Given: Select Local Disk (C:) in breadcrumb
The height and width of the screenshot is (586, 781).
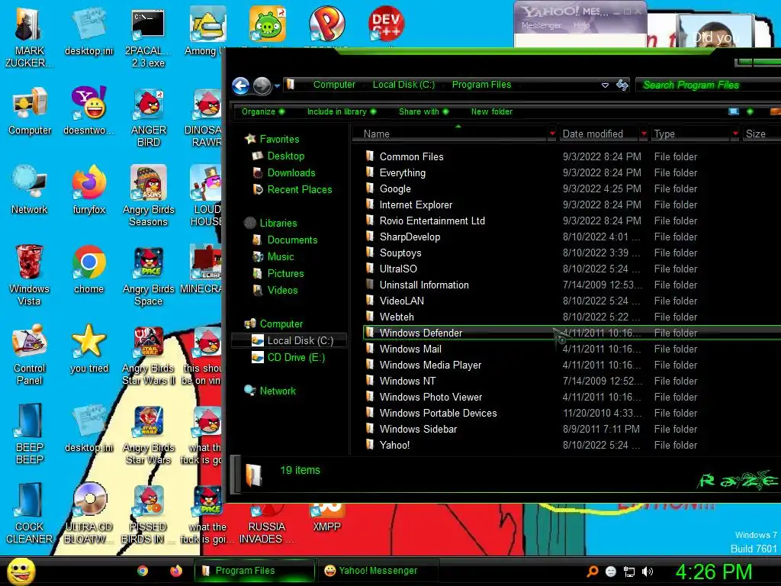Looking at the screenshot, I should (x=403, y=85).
